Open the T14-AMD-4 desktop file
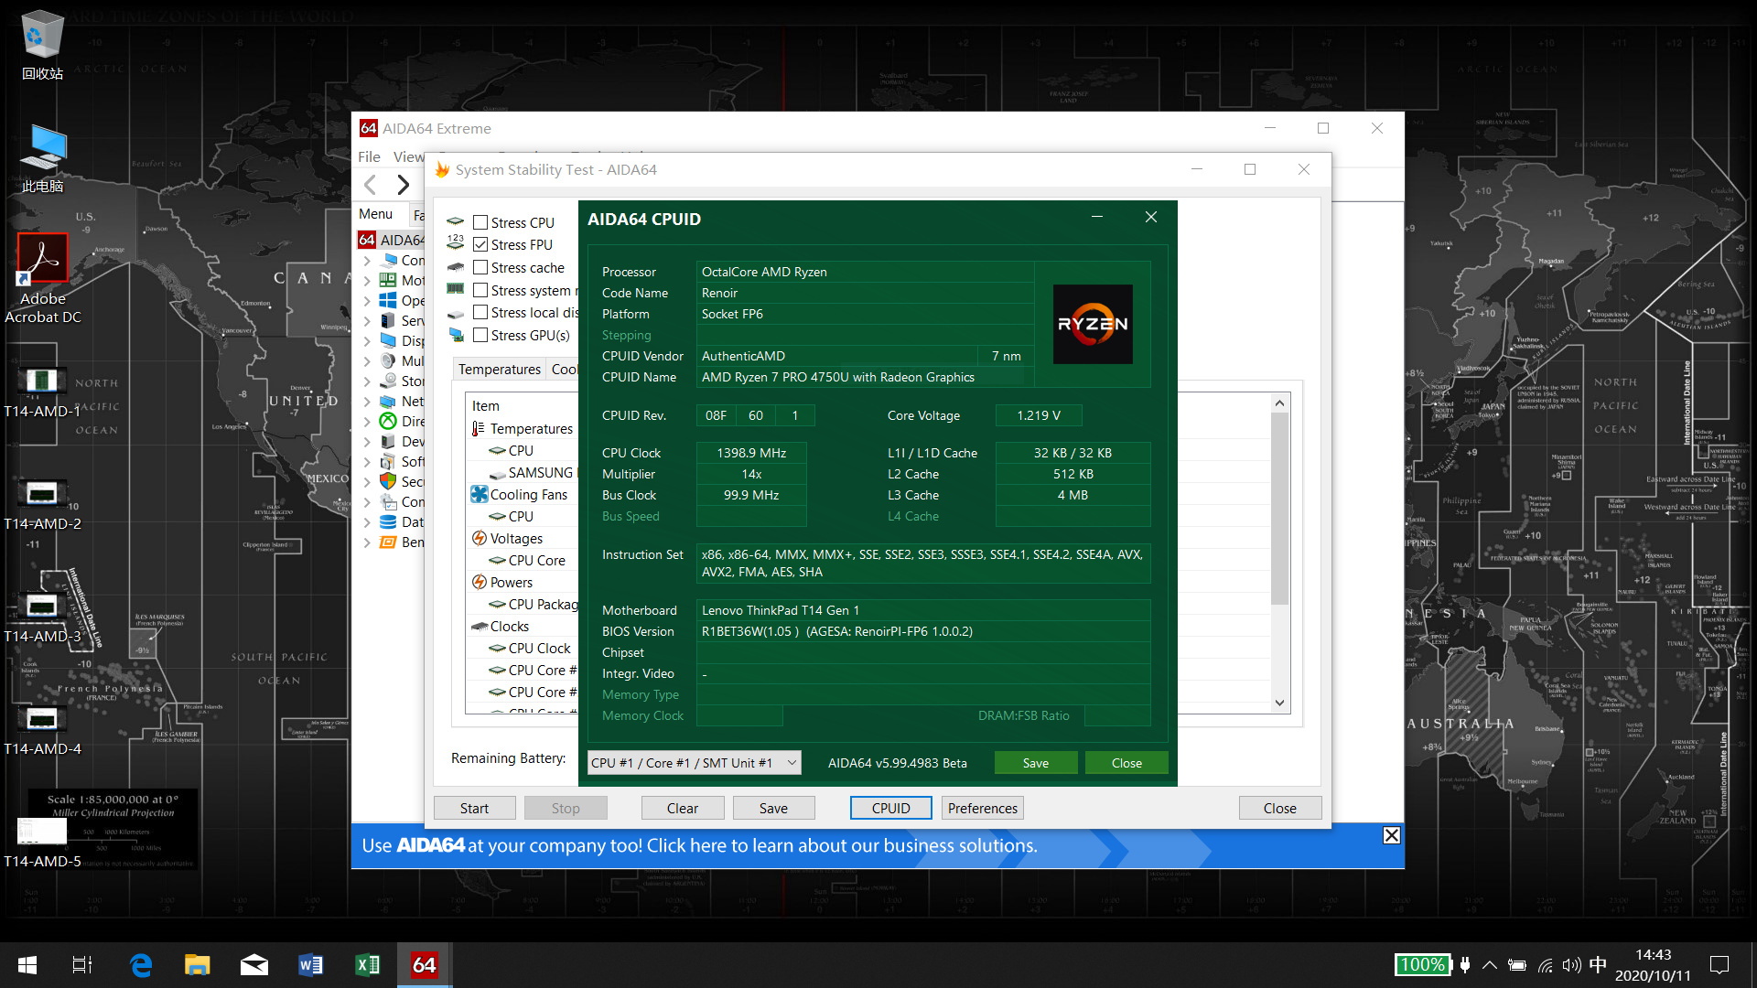 coord(42,728)
